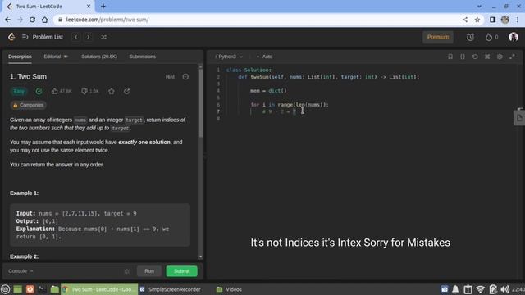Viewport: 525px width, 295px height.
Task: Go to next problem arrow
Action: (x=89, y=37)
